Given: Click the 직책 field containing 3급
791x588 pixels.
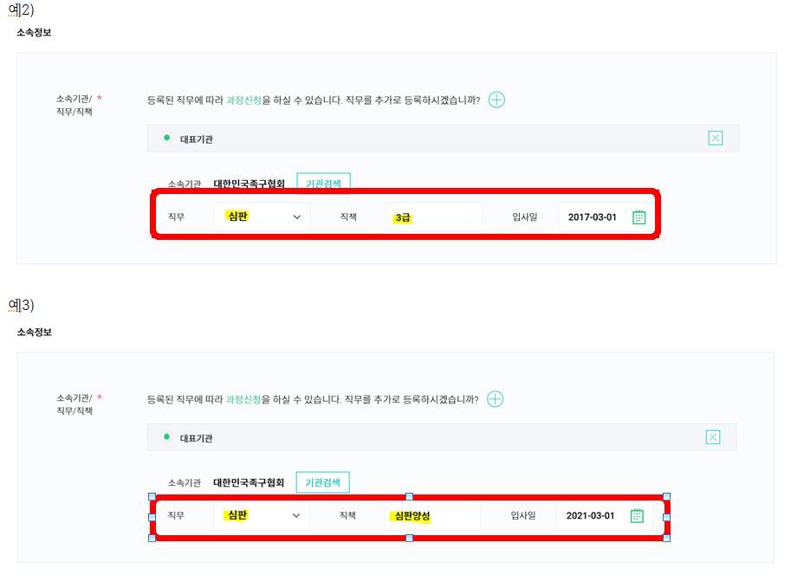Looking at the screenshot, I should tap(433, 218).
